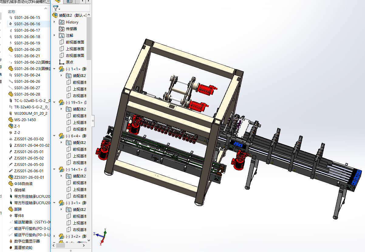This screenshot has height=252, width=365.
Task: Collapse the (-) 1<1> subassembly
Action: 54,69
